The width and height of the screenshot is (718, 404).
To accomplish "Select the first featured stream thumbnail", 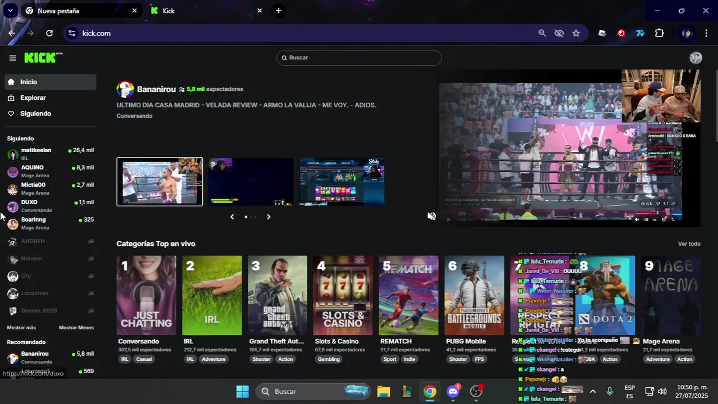I will click(x=160, y=182).
